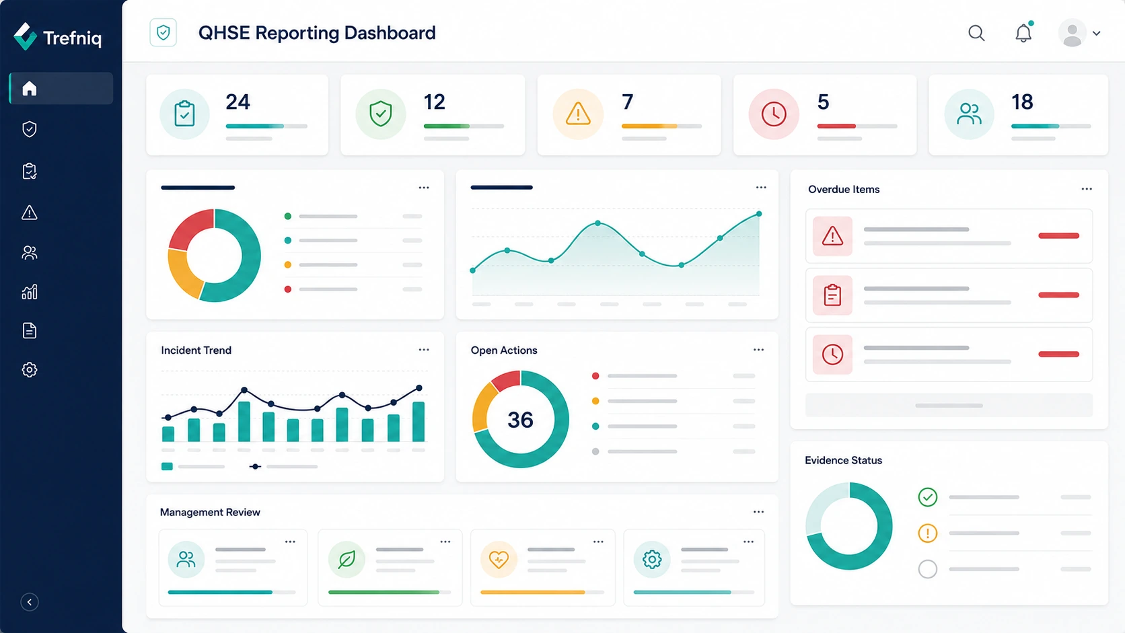Expand the user account dropdown arrow

[x=1097, y=33]
